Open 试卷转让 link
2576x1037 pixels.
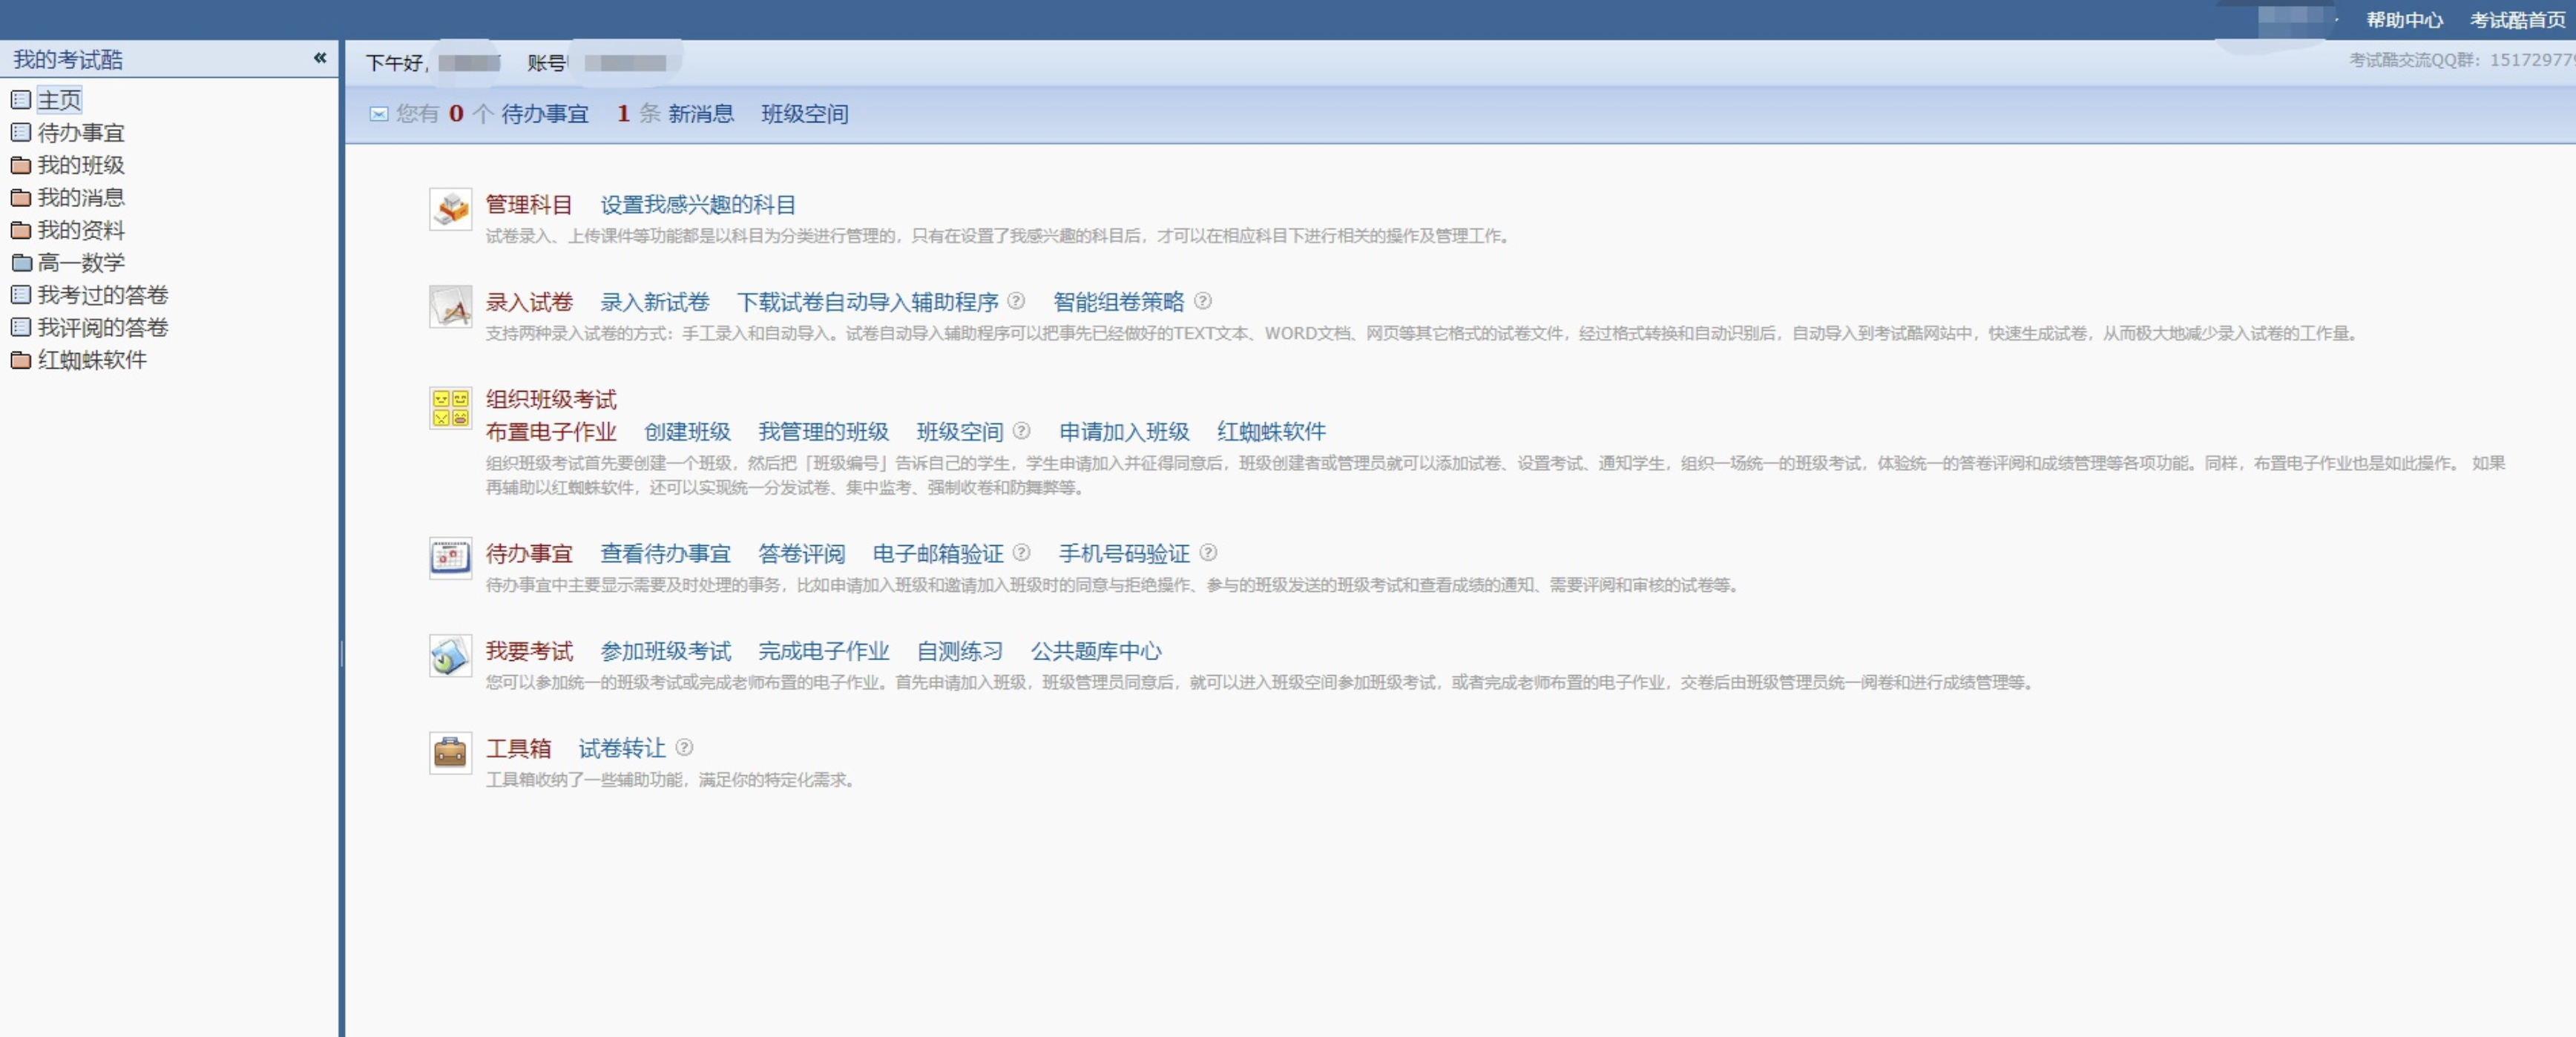click(622, 748)
